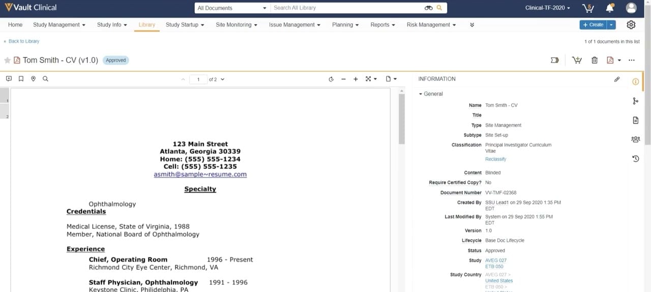Screen dimensions: 651x292
Task: Click the bookmark icon in viewer toolbar
Action: pyautogui.click(x=21, y=79)
